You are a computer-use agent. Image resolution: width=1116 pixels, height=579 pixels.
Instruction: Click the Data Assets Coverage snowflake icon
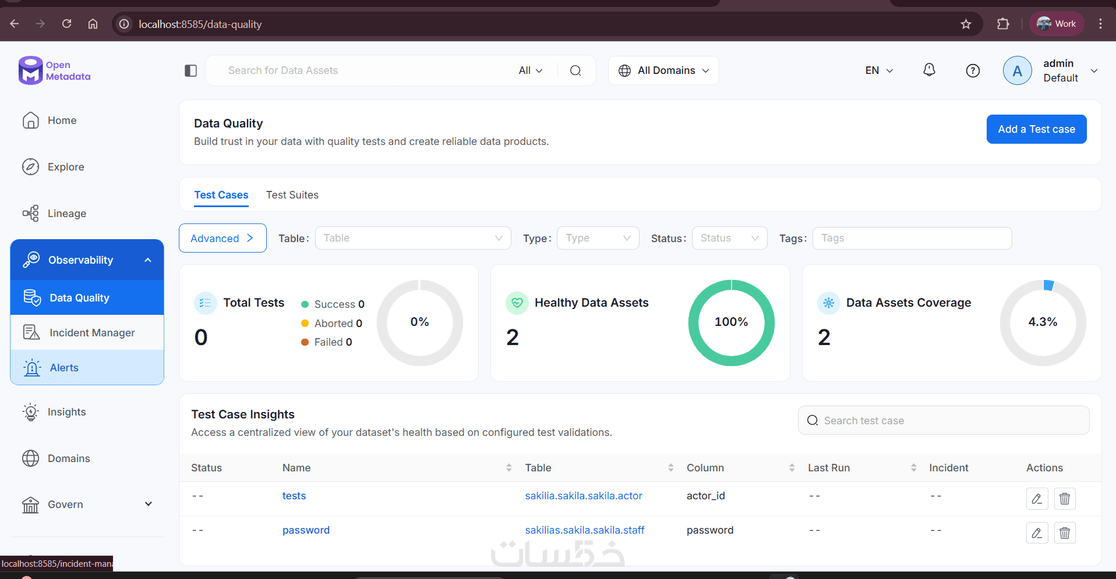coord(828,303)
